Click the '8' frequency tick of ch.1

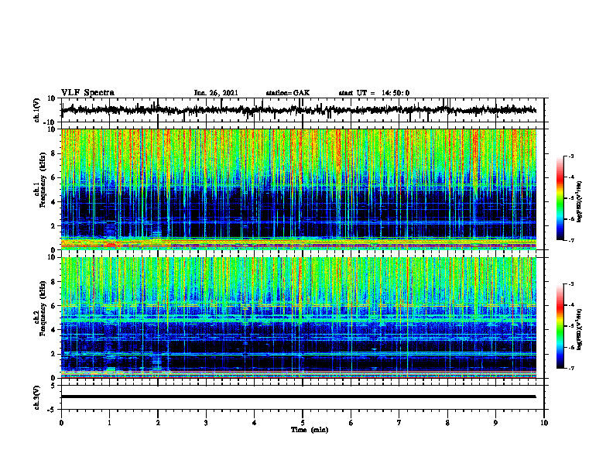tap(53, 153)
